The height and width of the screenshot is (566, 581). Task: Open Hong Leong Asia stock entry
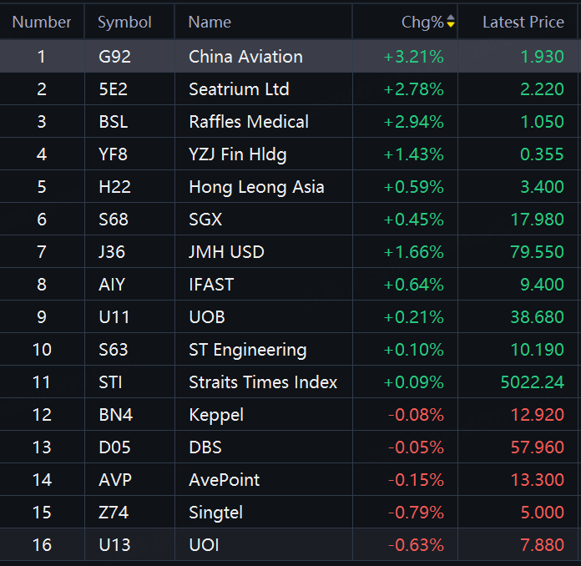[x=256, y=187]
